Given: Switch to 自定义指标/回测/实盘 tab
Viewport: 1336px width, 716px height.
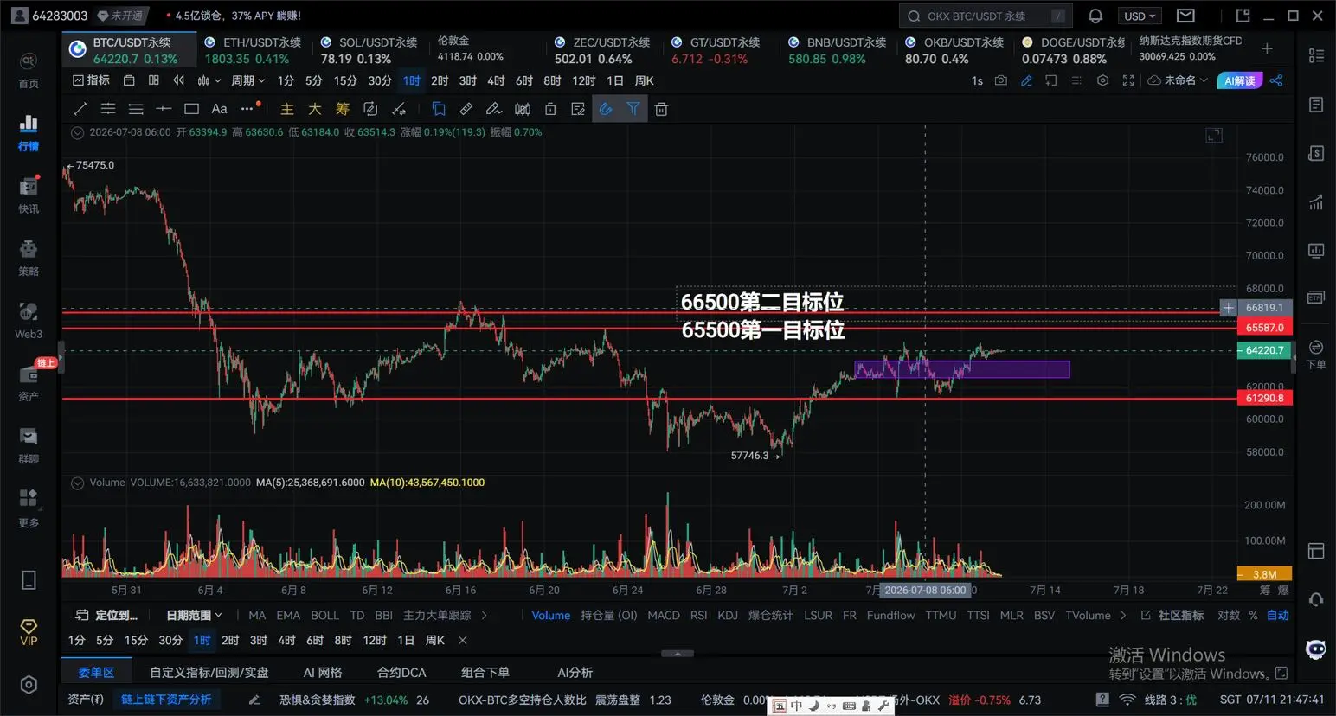Looking at the screenshot, I should coord(209,673).
